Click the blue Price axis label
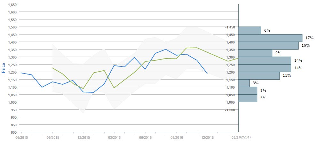The height and width of the screenshot is (141, 315). pos(4,68)
